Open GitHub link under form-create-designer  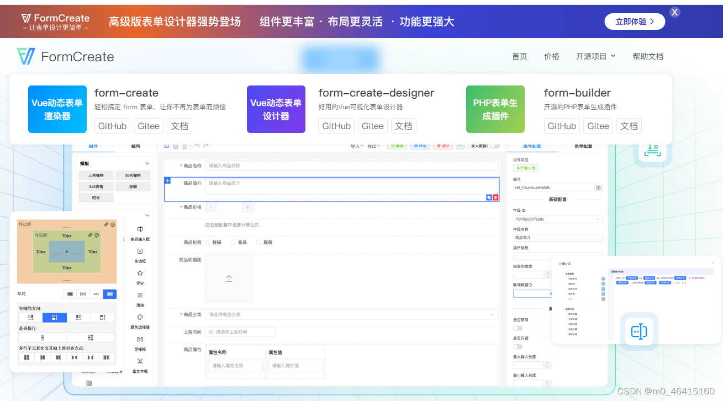pyautogui.click(x=336, y=126)
